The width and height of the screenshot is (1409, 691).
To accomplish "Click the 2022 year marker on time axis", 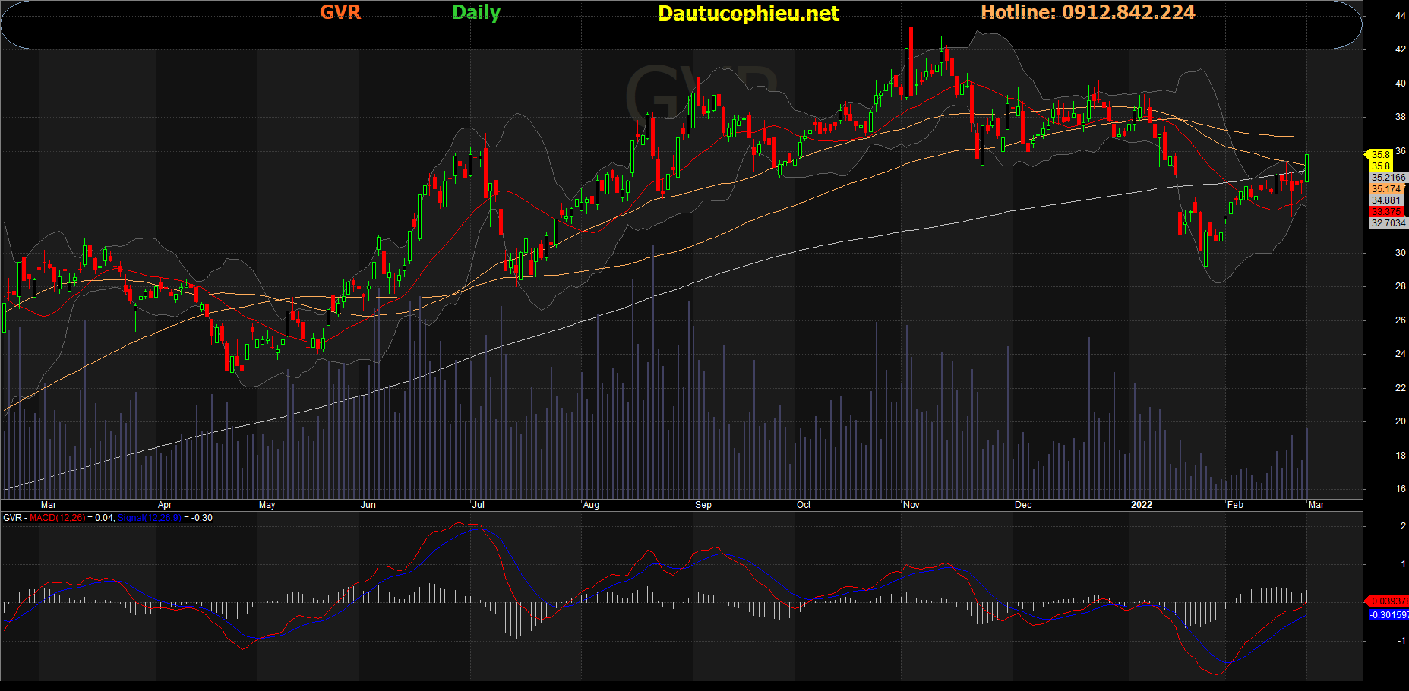I will (1141, 505).
